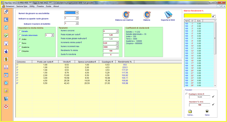
Task: Click the Esporta in html icon
Action: coord(168,15)
